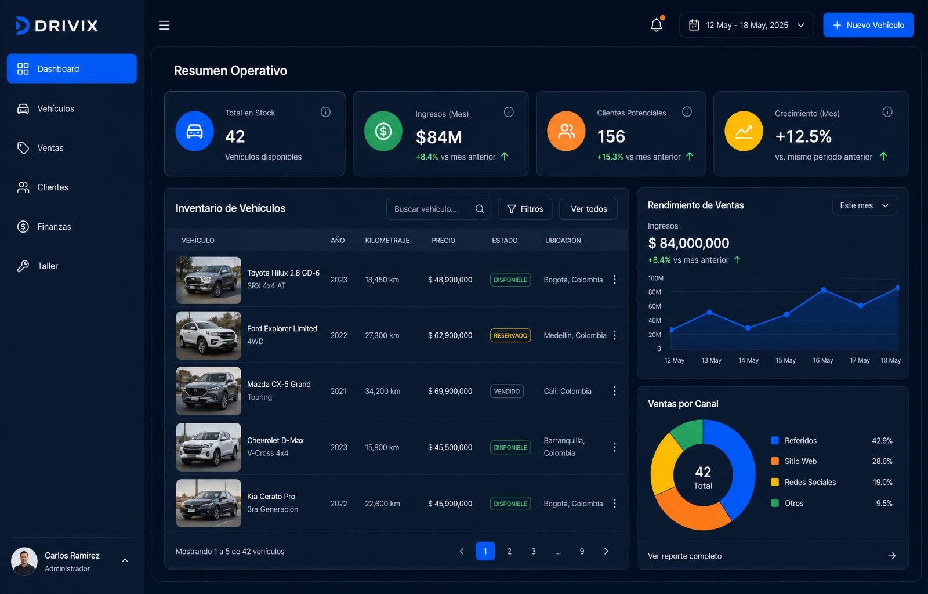
Task: Open the notifications bell
Action: pos(657,25)
